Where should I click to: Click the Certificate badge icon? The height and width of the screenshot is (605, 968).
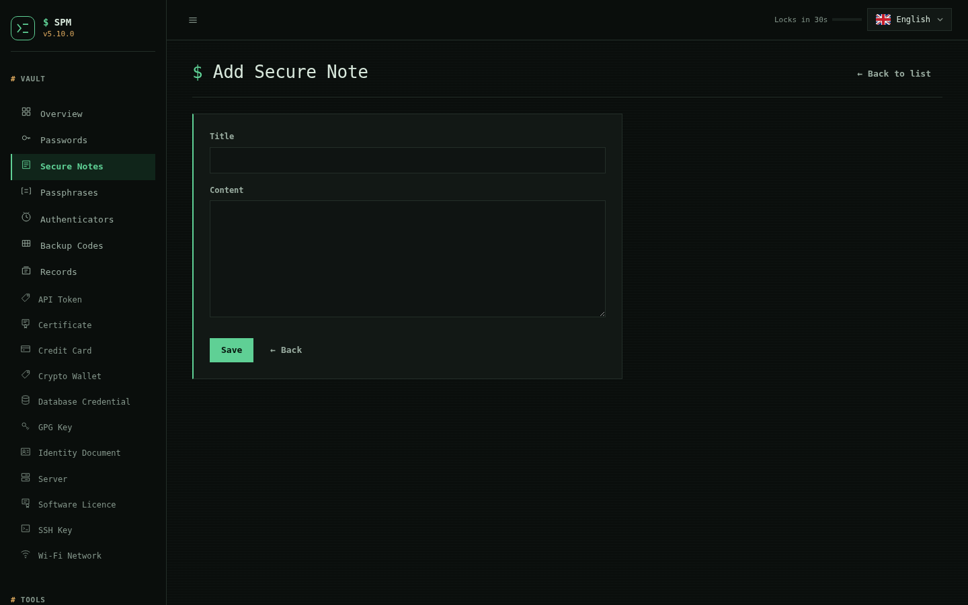pos(26,323)
